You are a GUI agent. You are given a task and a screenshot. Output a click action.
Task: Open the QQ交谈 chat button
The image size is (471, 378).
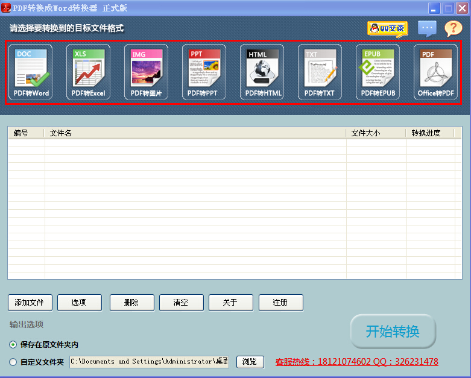[x=388, y=29]
